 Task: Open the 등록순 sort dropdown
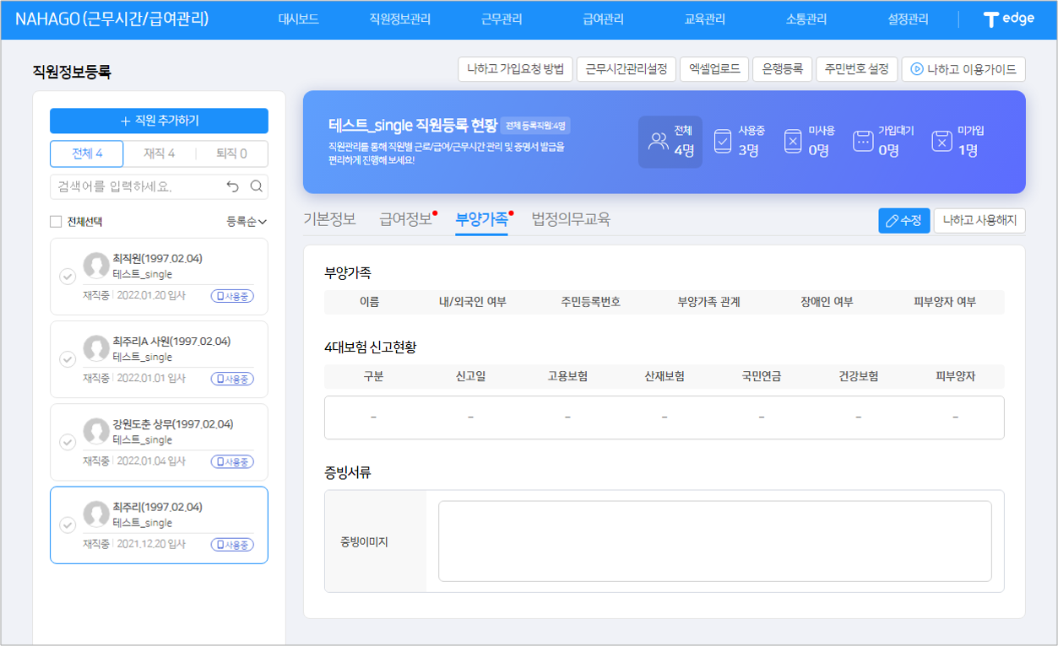247,222
